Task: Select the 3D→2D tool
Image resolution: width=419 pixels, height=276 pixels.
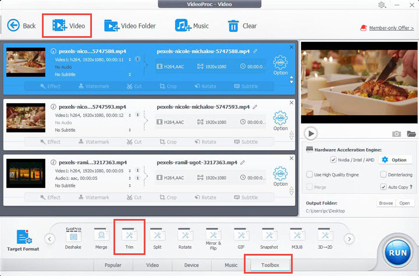Action: [x=325, y=238]
